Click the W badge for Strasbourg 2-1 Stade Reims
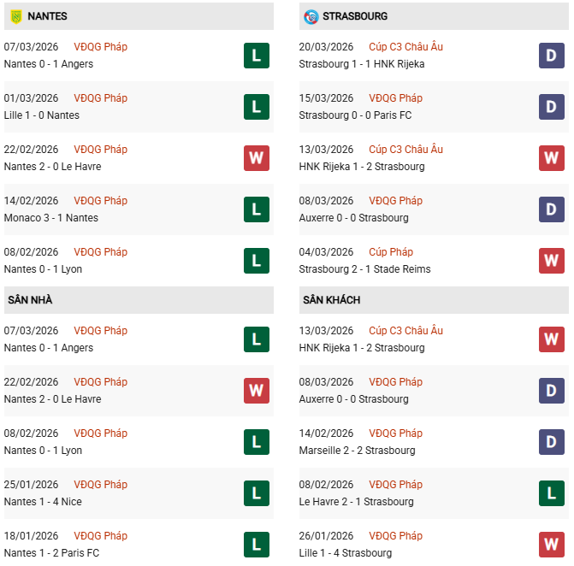The image size is (574, 566). pos(552,261)
